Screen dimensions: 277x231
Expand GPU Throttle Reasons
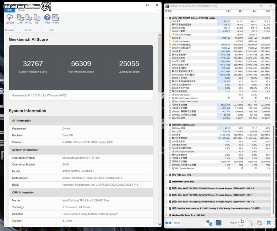[170, 168]
